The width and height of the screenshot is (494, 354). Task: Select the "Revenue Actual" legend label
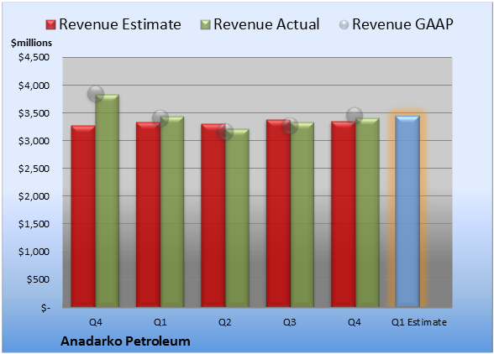click(266, 24)
